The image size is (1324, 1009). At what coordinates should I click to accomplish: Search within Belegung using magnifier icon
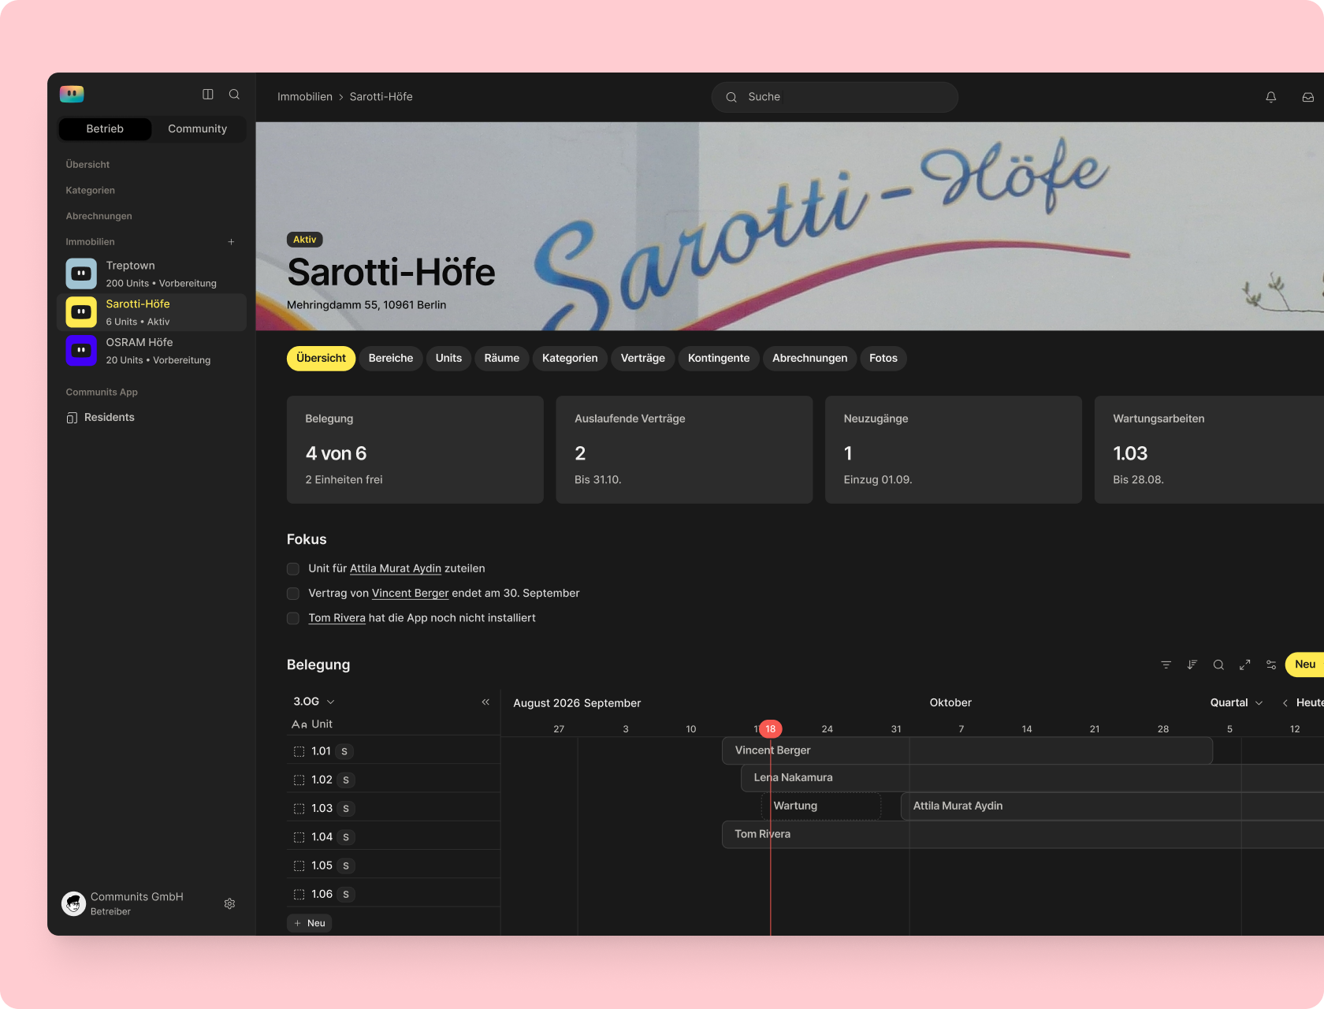pyautogui.click(x=1218, y=665)
